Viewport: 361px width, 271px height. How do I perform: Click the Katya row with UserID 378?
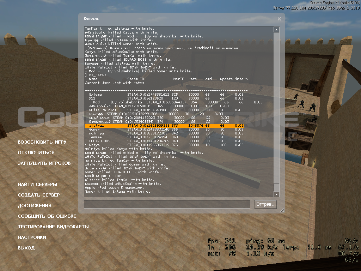coord(164,145)
